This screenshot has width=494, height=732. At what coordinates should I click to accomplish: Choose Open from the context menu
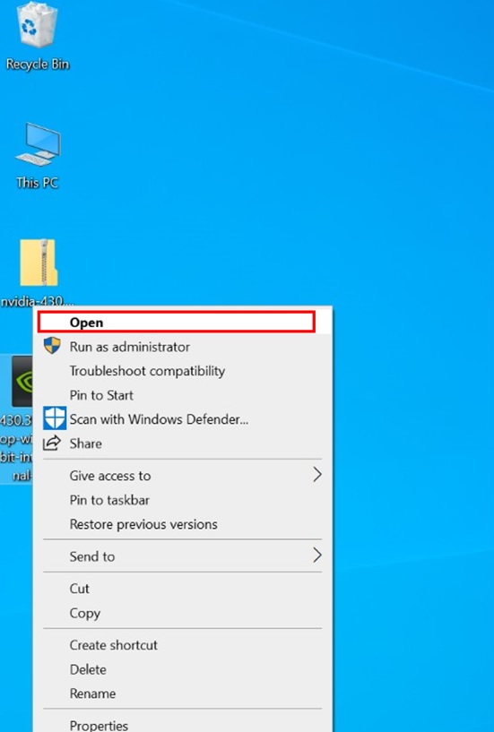pyautogui.click(x=177, y=323)
